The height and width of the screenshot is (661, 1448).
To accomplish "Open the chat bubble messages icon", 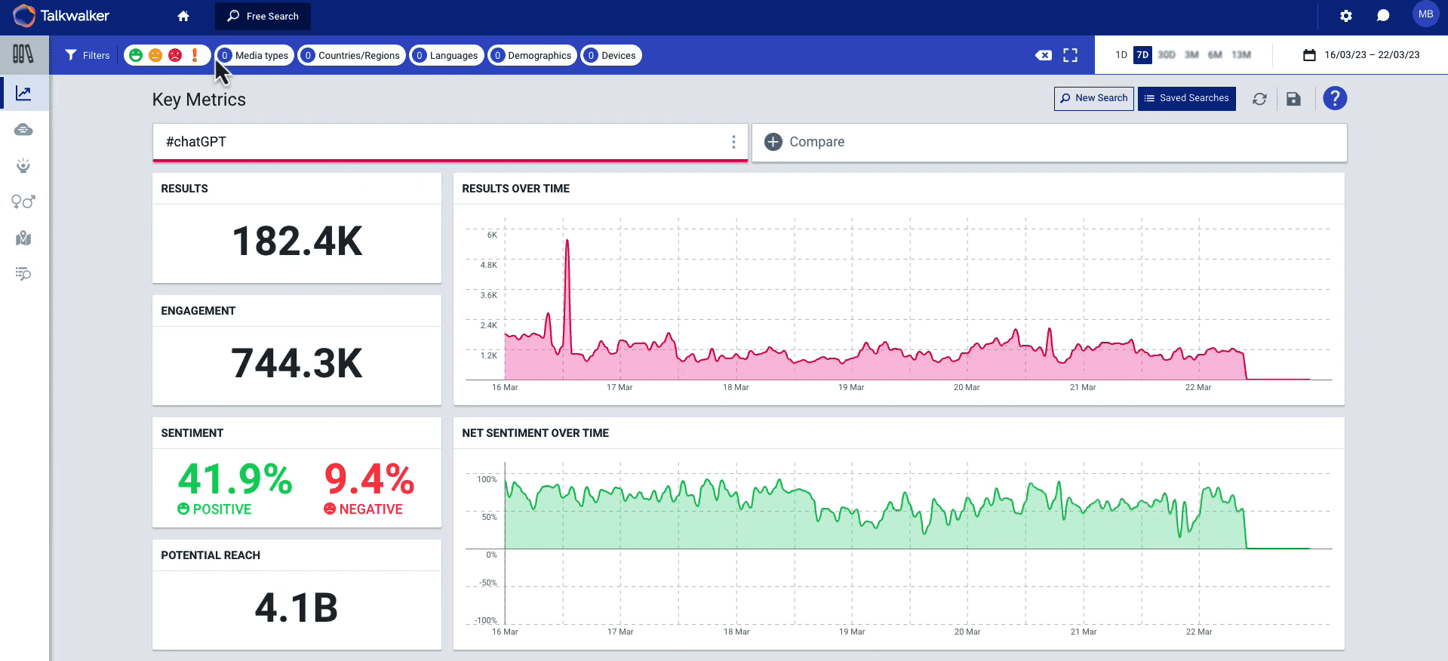I will [1382, 16].
